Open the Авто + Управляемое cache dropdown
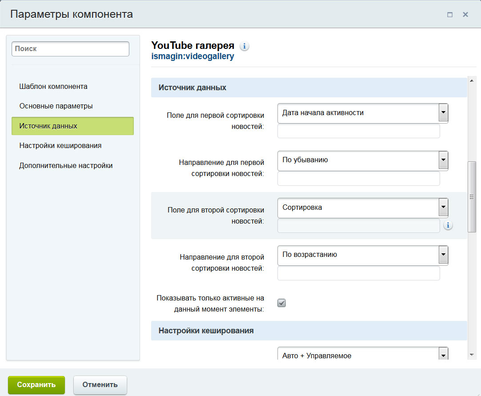 pyautogui.click(x=362, y=355)
